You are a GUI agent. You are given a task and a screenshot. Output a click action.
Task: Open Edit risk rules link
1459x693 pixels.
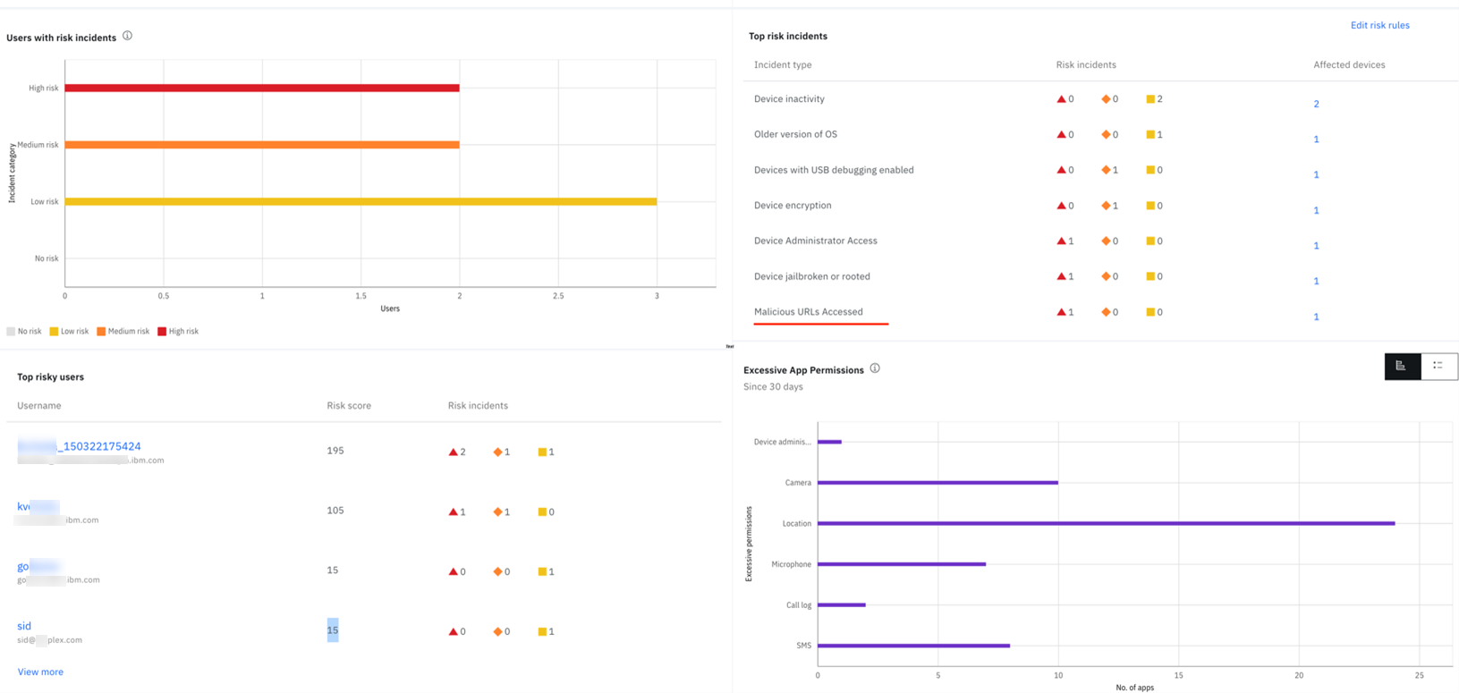tap(1379, 25)
